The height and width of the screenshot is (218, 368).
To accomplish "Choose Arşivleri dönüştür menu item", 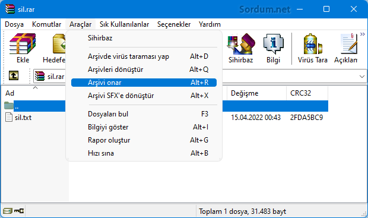I will coord(144,69).
